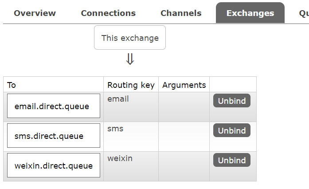The image size is (309, 189).
Task: Select the Exchanges tab
Action: (250, 13)
